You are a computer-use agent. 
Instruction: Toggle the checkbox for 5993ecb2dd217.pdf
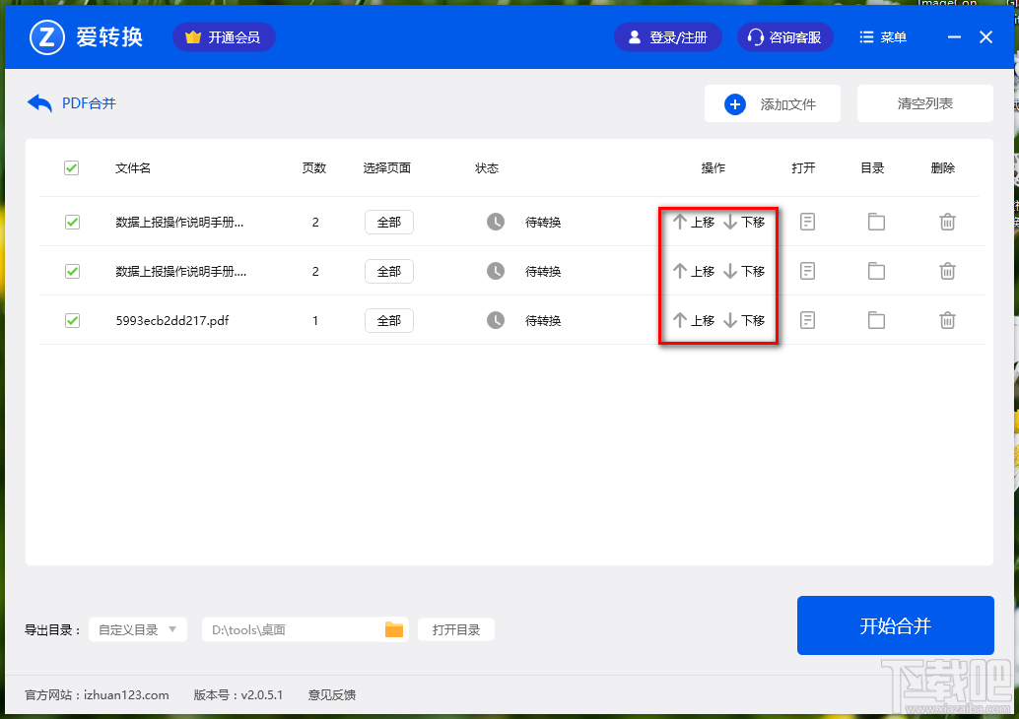[71, 320]
